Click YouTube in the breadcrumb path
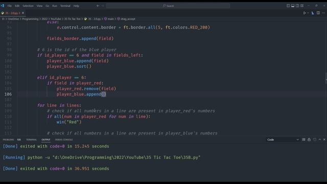This screenshot has height=184, width=327. (56, 19)
